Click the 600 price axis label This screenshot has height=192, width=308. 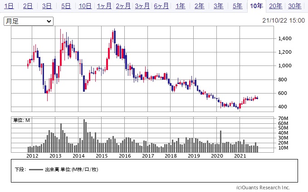[x=283, y=93]
